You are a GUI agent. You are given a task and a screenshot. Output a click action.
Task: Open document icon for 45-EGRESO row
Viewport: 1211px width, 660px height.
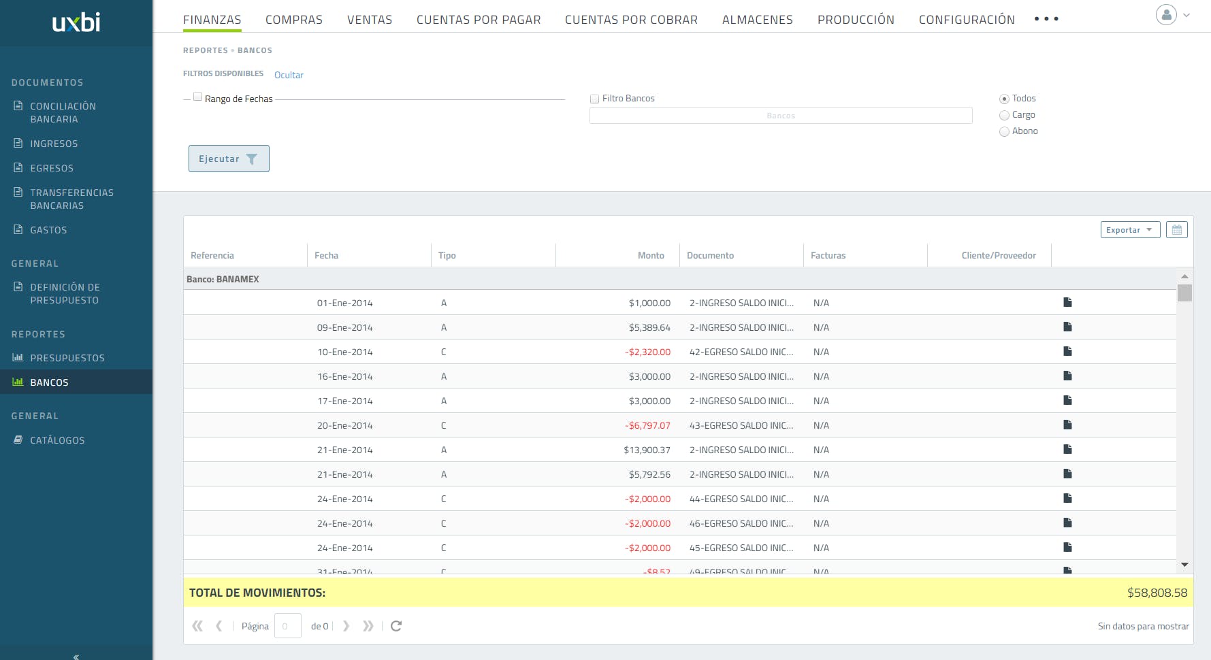click(1067, 547)
